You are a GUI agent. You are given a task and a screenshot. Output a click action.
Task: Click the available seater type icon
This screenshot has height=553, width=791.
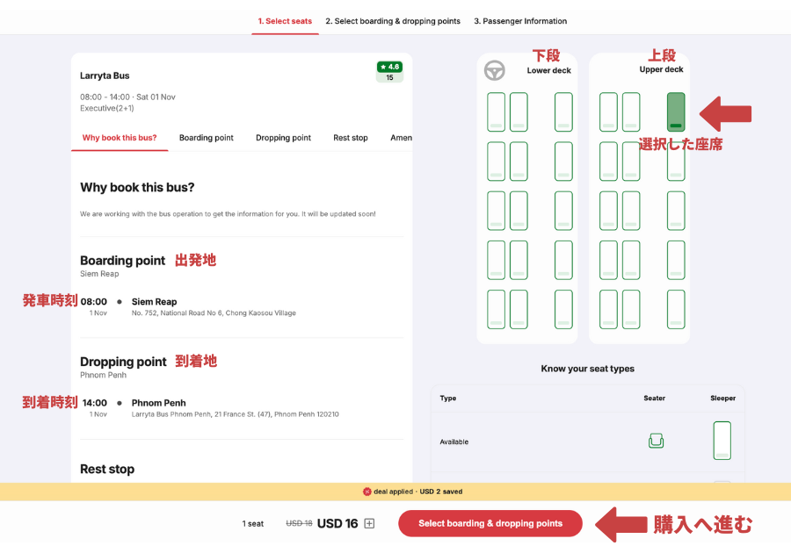click(656, 441)
